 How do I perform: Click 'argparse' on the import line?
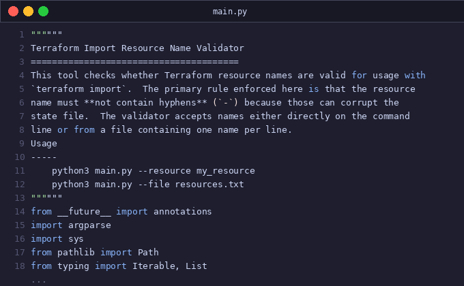pos(89,225)
